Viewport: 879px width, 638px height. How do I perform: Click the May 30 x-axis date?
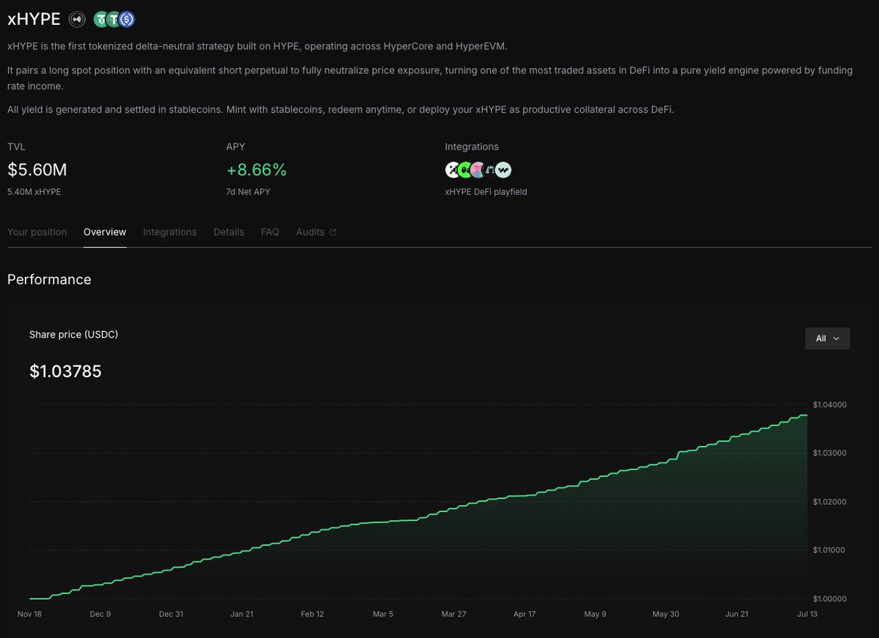[x=665, y=614]
